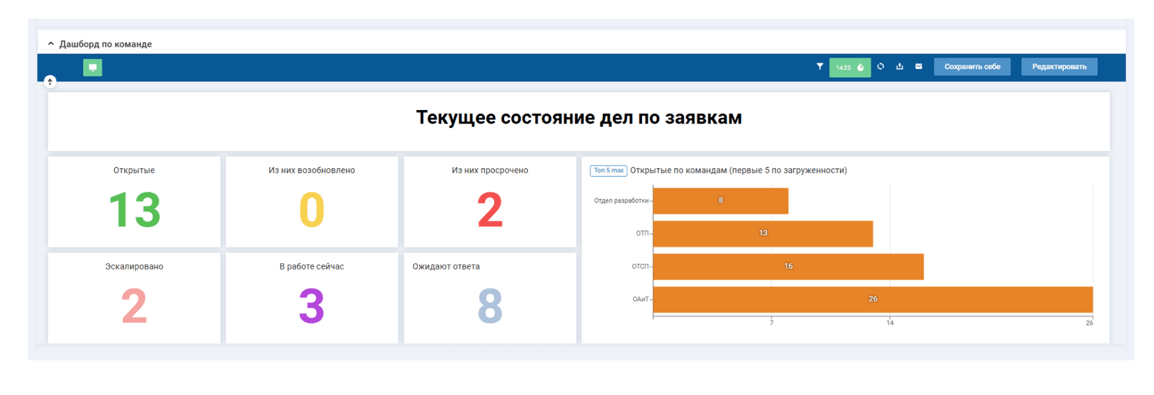Screen dimensions: 1154x395
Task: Open the "Ожидают ответа" tile showing 8
Action: point(489,298)
